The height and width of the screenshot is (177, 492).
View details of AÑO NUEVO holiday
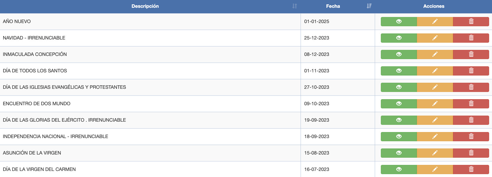point(399,22)
